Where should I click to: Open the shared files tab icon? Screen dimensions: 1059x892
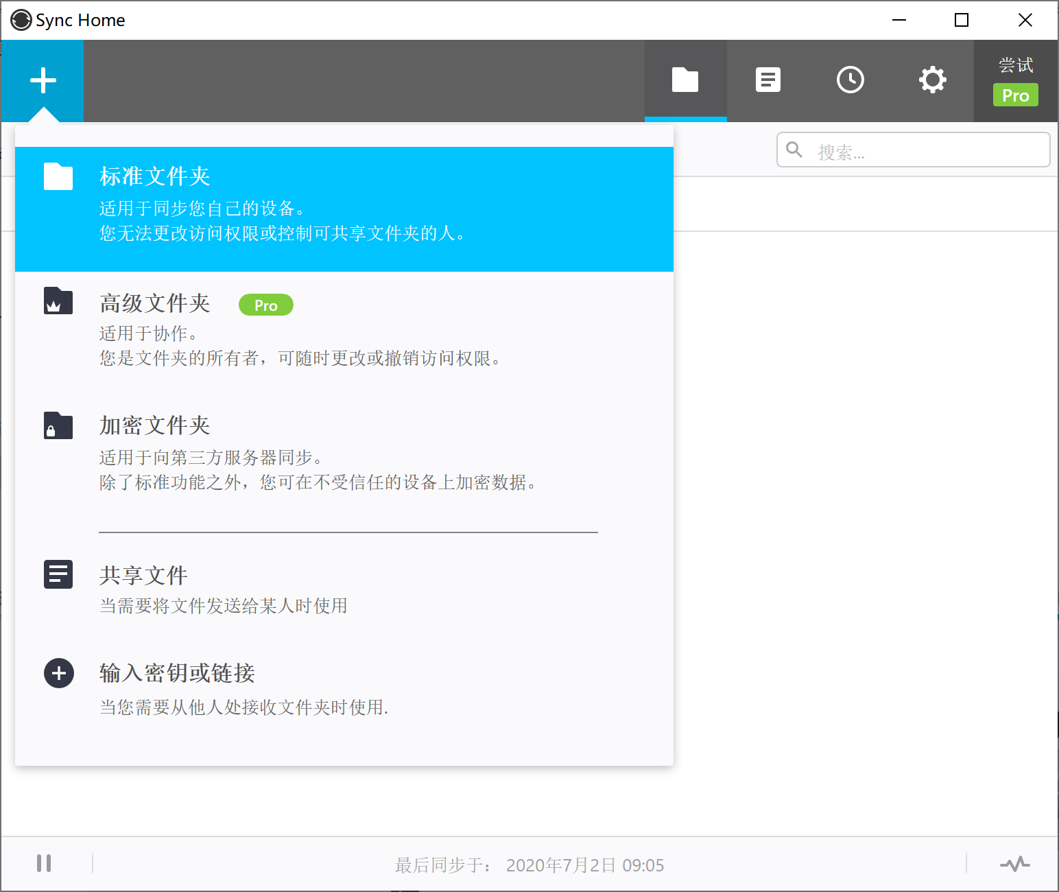pos(768,80)
